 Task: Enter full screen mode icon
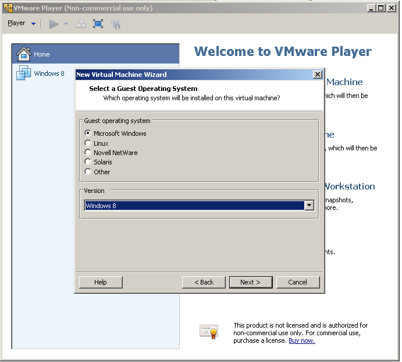[98, 24]
